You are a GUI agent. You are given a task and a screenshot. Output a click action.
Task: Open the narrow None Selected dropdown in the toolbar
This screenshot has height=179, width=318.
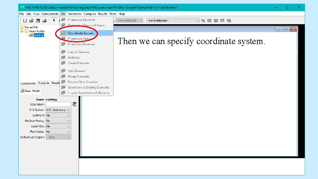129,21
